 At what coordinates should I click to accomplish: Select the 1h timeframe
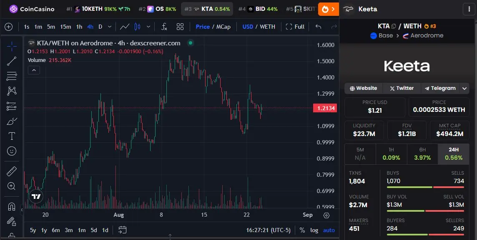[79, 27]
